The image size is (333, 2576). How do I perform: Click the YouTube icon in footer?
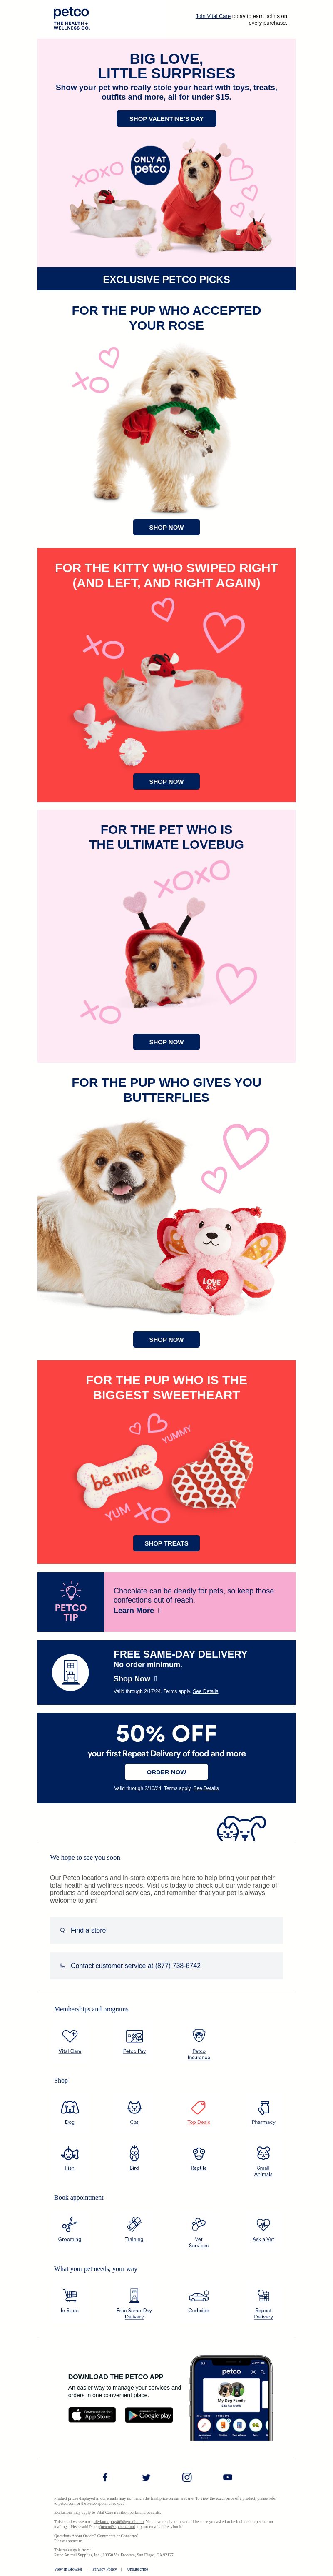click(227, 2476)
